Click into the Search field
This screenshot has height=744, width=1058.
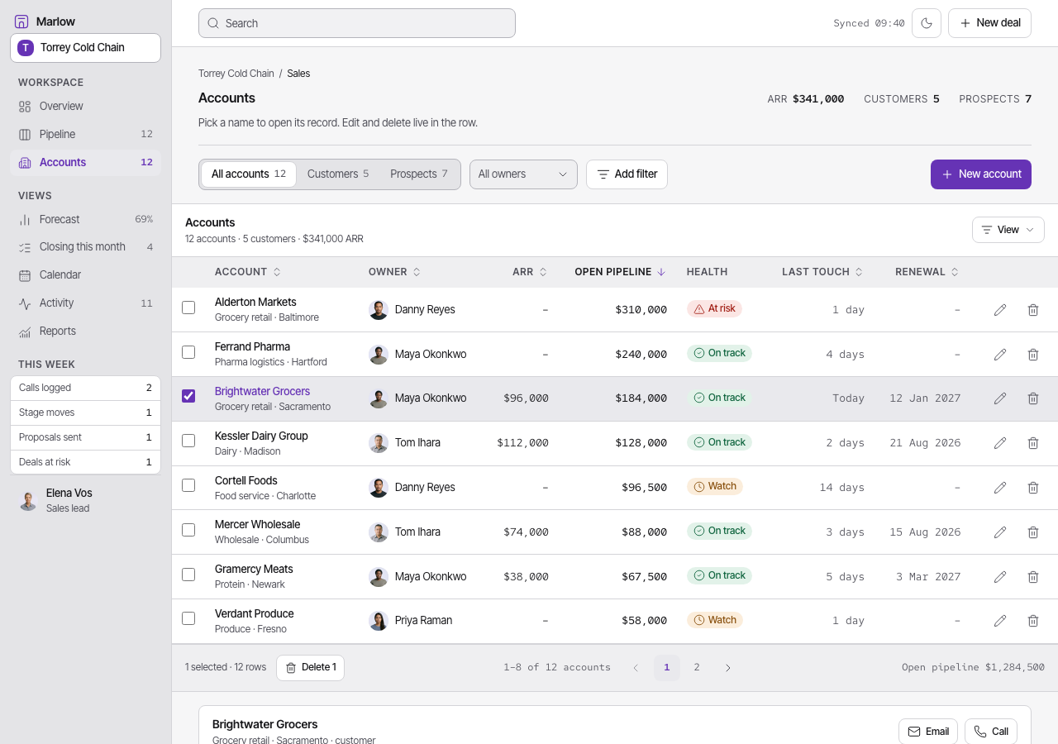pos(357,23)
